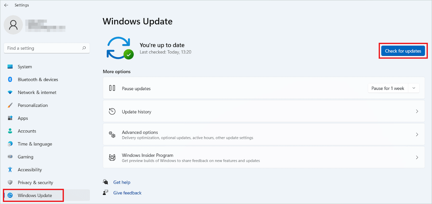Click the Give feedback person icon
Viewport: 432px width, 204px height.
[x=106, y=193]
